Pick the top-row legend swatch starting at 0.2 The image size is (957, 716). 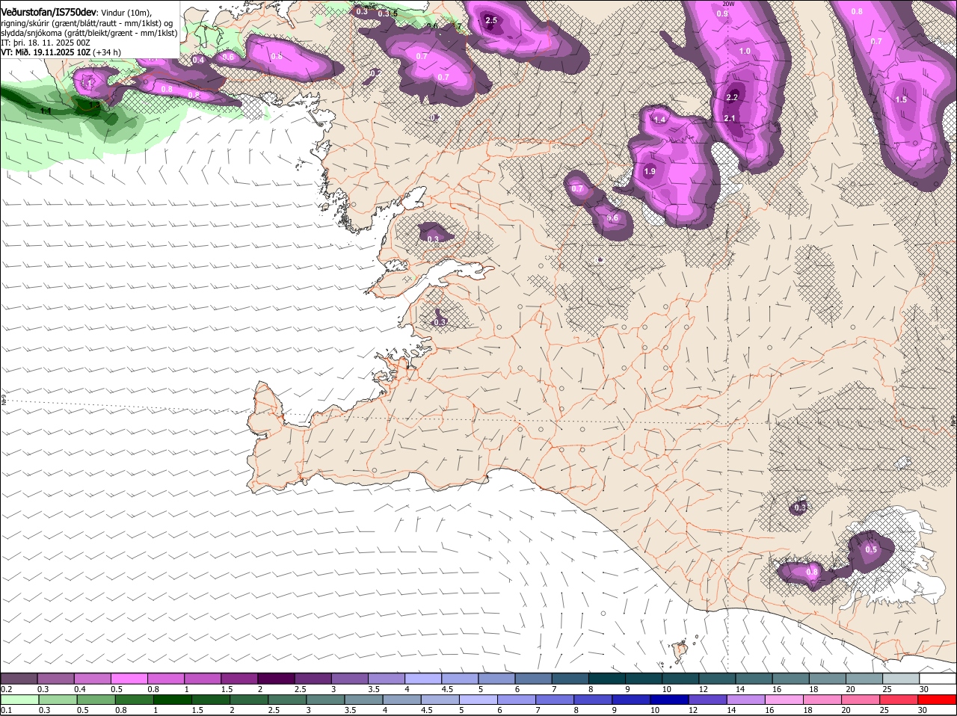pyautogui.click(x=19, y=678)
